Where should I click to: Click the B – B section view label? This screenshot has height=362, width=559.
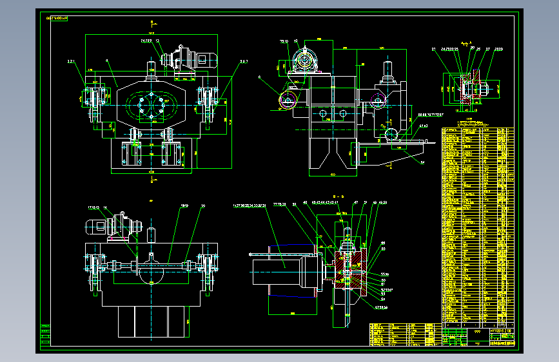coord(338,196)
